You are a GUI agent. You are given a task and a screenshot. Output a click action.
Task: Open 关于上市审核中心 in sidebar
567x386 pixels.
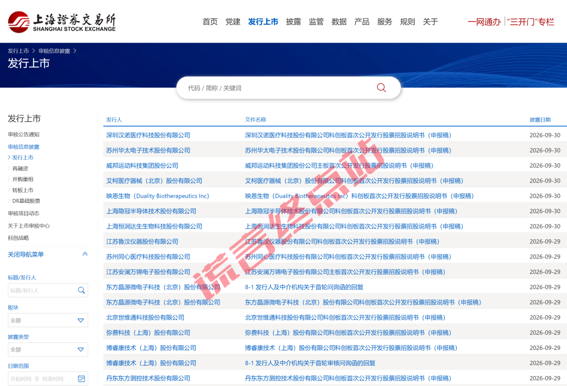pyautogui.click(x=29, y=226)
